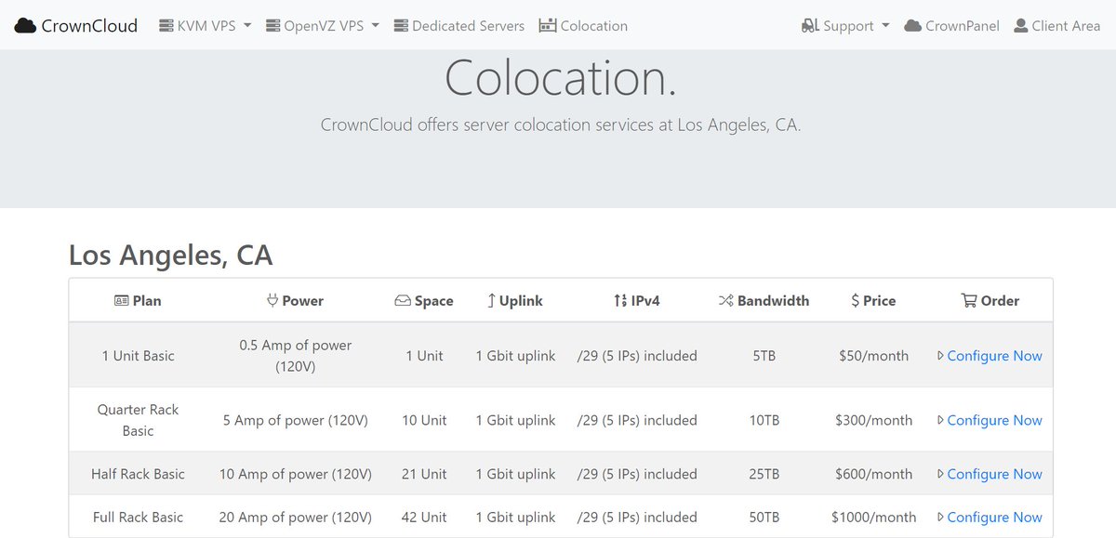Click the Bandwidth column header text
The width and height of the screenshot is (1116, 538).
pos(774,301)
